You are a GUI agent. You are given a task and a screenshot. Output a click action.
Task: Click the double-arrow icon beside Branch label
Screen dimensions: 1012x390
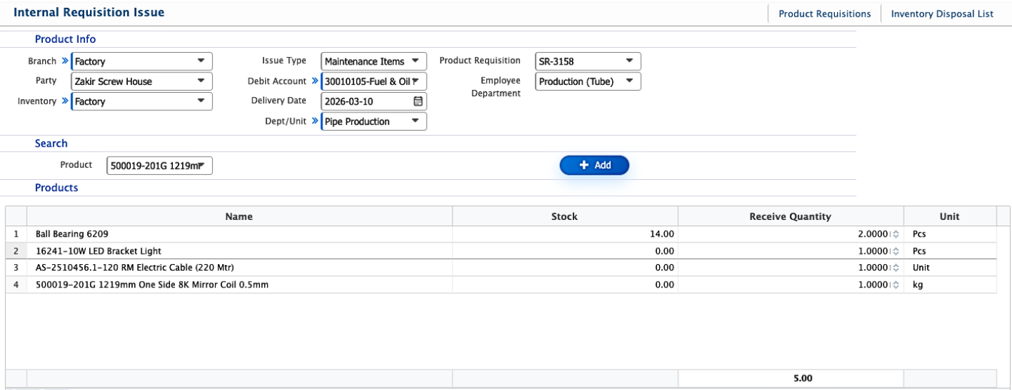65,61
